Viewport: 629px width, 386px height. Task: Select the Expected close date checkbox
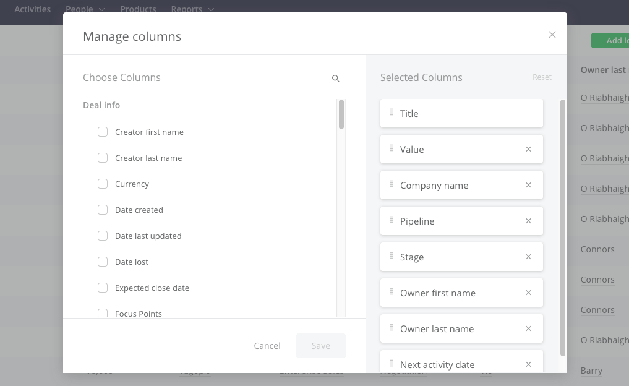103,288
